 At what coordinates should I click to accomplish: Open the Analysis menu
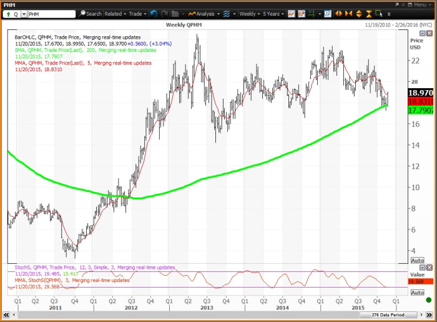pos(204,13)
